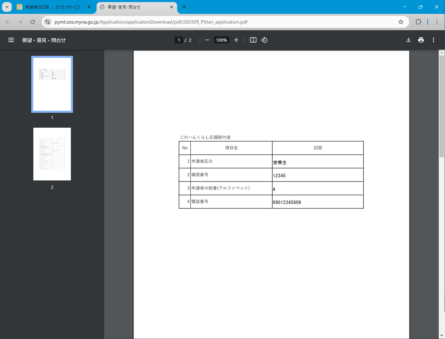Image resolution: width=445 pixels, height=339 pixels.
Task: Switch to the 申請書の印刷 tab
Action: pyautogui.click(x=52, y=7)
